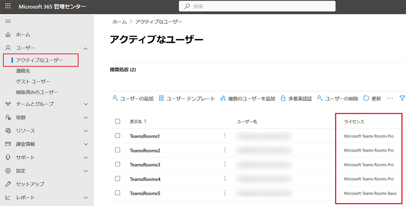Click the 検索 search input field
Screen dimensions: 406x206
[x=257, y=6]
